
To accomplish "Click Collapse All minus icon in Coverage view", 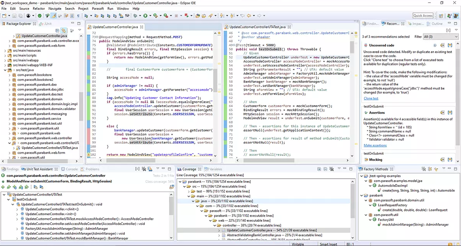I will click(x=325, y=169).
